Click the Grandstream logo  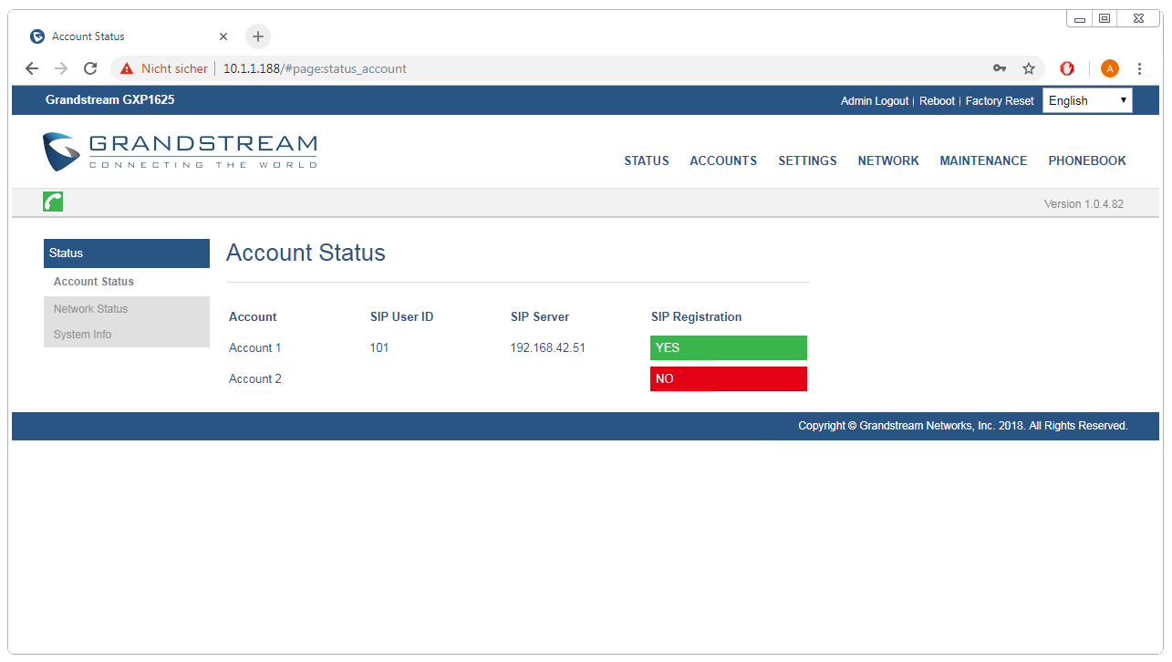[x=180, y=151]
